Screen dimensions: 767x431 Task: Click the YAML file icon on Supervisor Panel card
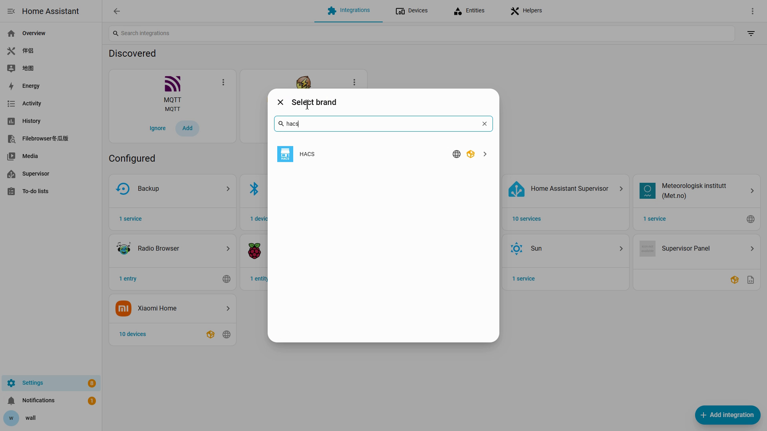coord(751,280)
